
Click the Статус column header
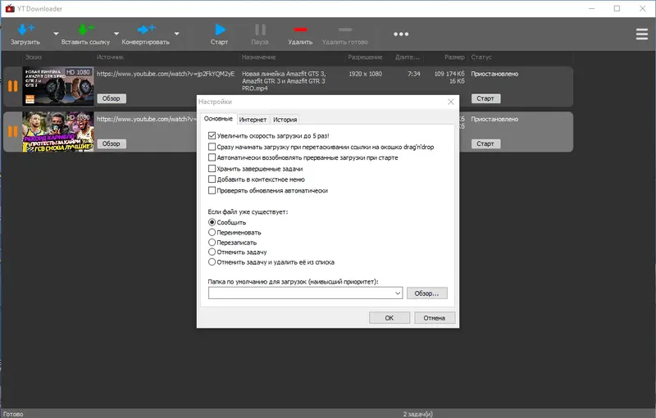[x=481, y=57]
